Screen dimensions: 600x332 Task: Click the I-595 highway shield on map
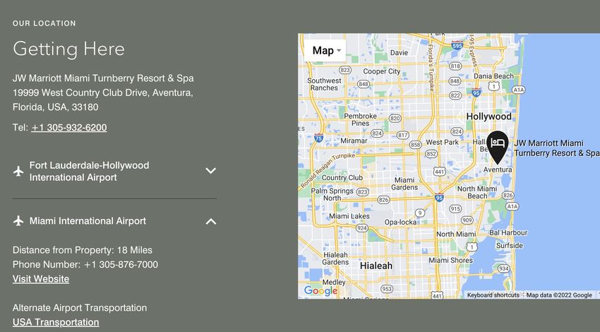coord(457,46)
